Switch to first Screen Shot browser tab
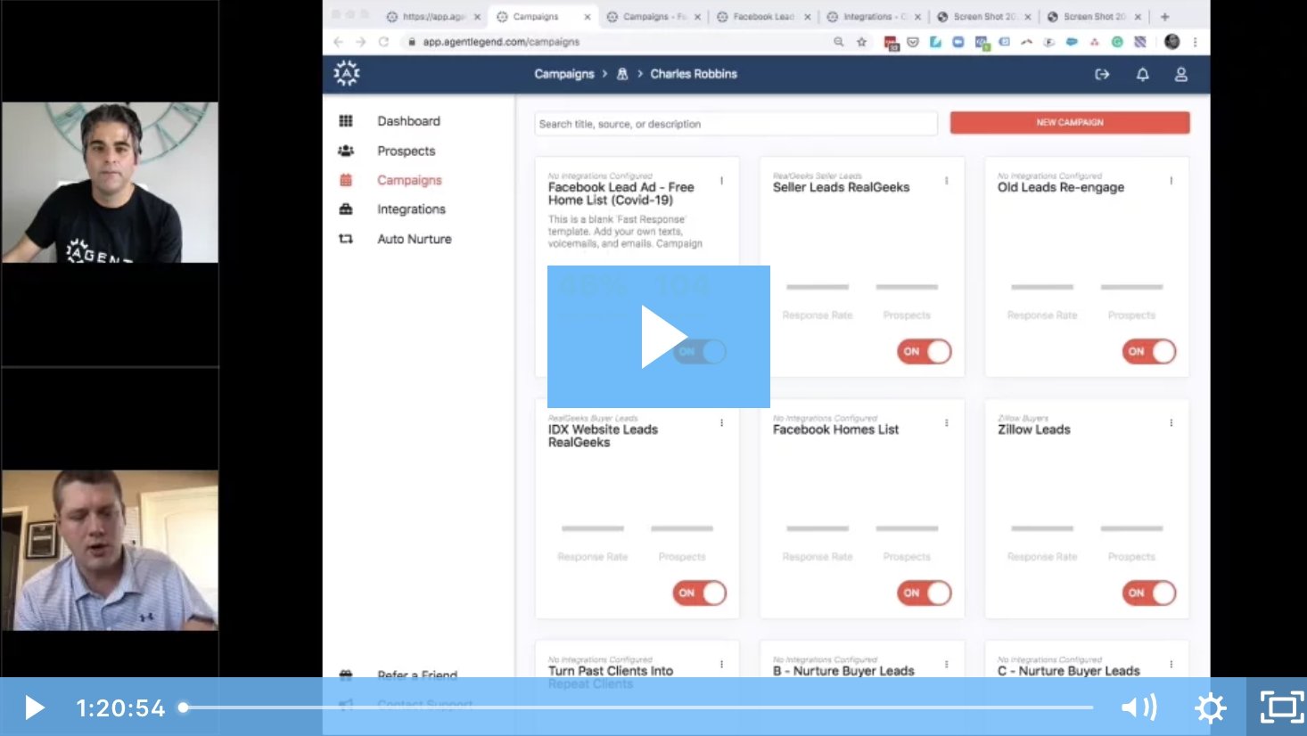The image size is (1307, 736). pyautogui.click(x=983, y=17)
